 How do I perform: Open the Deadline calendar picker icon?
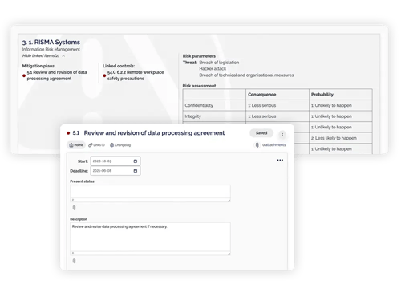[x=136, y=171]
